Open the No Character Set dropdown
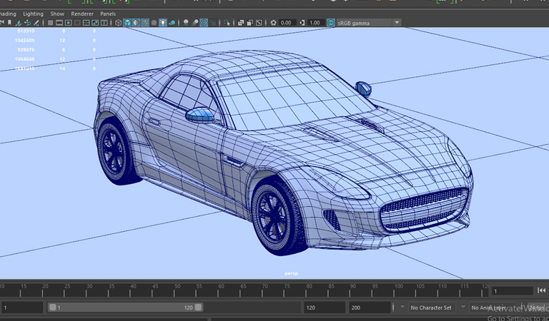 pos(432,307)
